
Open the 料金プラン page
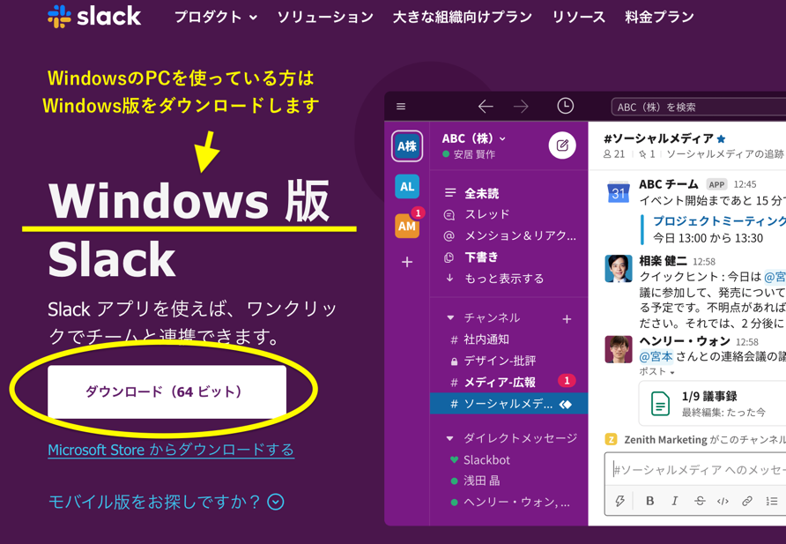(x=659, y=17)
